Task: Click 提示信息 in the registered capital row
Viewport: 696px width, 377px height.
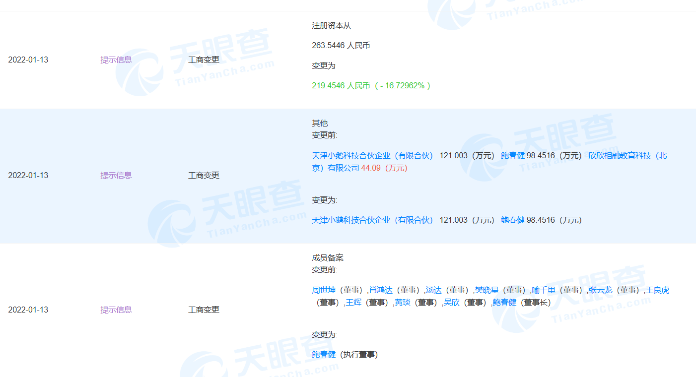Action: (x=116, y=60)
